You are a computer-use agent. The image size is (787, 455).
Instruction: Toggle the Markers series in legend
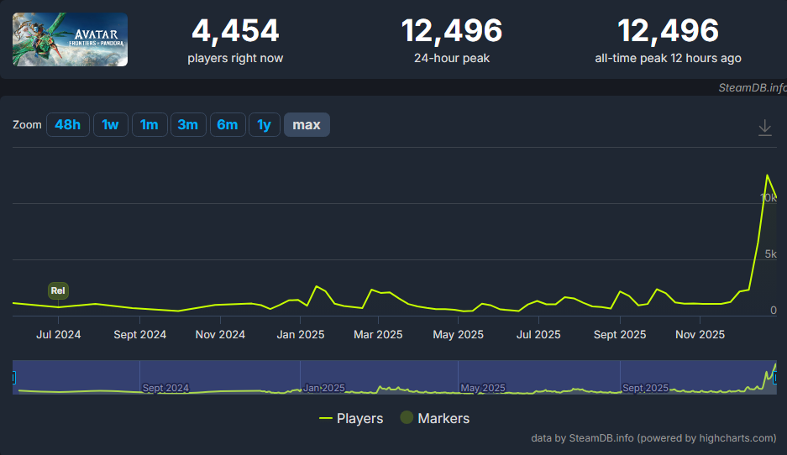point(434,418)
